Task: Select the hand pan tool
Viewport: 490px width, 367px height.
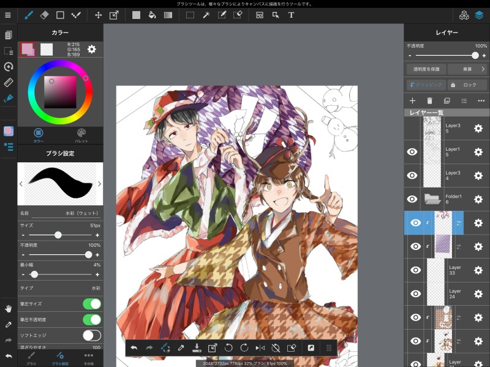Action: 8,309
